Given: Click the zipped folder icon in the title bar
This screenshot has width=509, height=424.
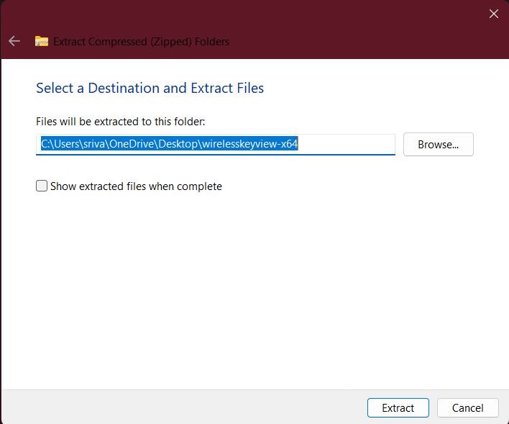Looking at the screenshot, I should [x=42, y=41].
